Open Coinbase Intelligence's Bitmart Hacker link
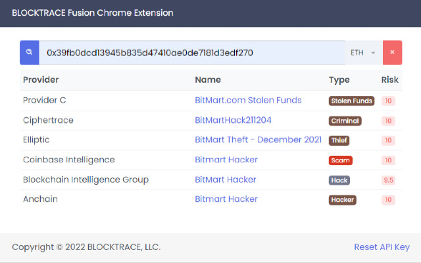 226,160
